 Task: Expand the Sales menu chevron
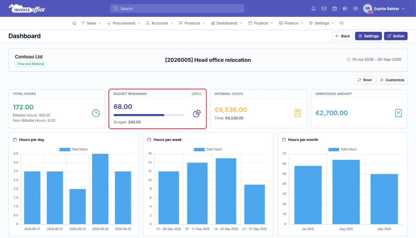tap(100, 23)
